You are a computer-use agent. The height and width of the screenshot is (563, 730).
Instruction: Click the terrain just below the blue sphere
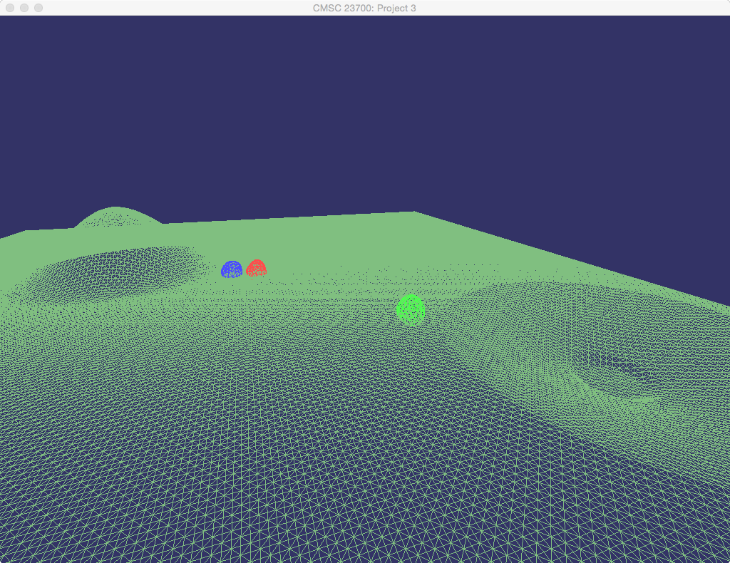pos(232,285)
